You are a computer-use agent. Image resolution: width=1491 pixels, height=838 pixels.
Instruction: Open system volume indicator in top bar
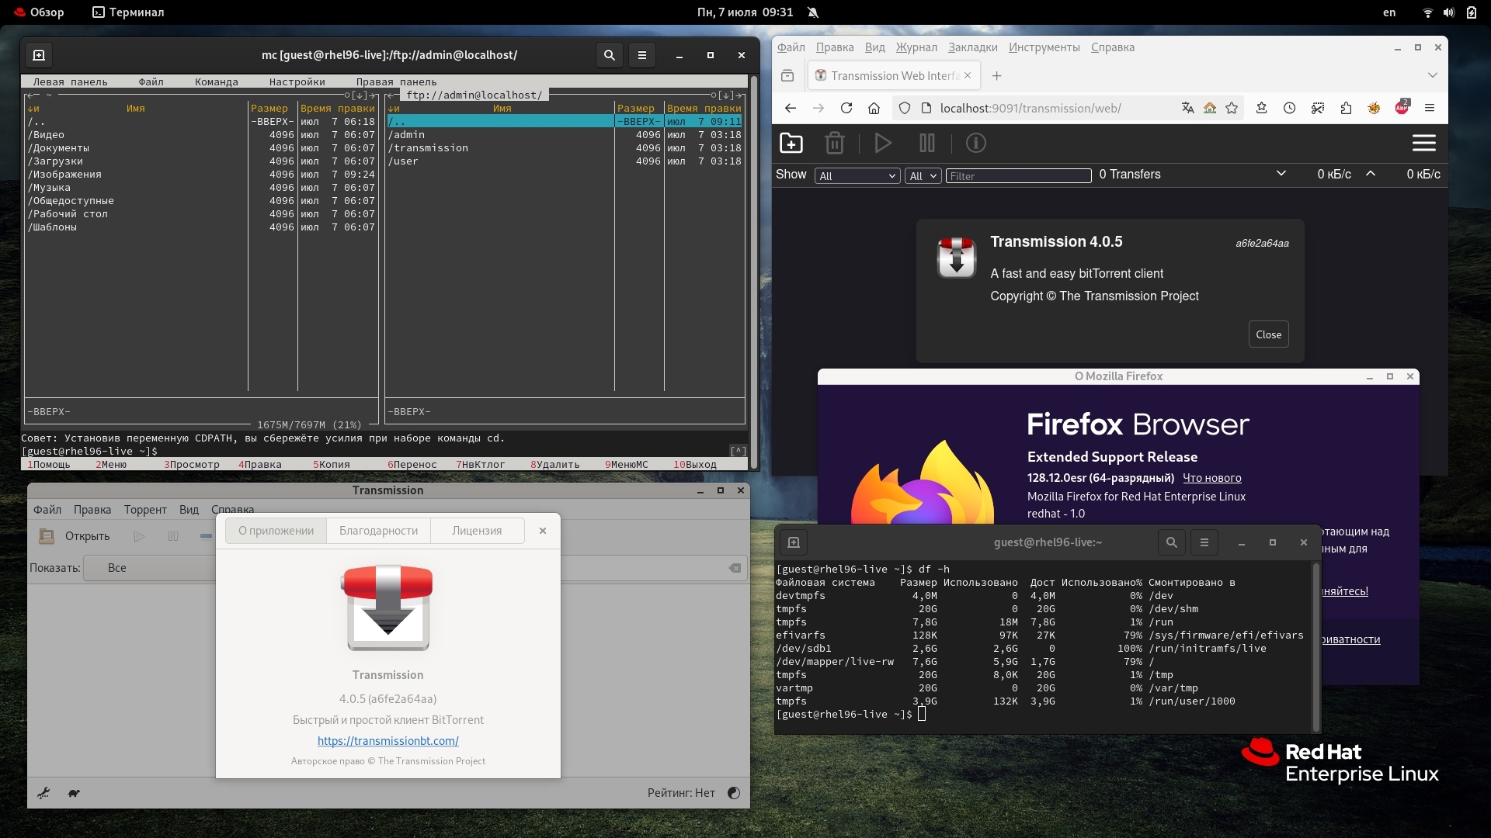1448,12
